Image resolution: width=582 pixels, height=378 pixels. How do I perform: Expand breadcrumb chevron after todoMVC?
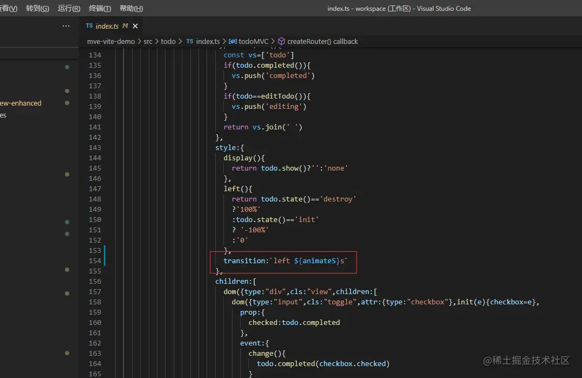(273, 41)
